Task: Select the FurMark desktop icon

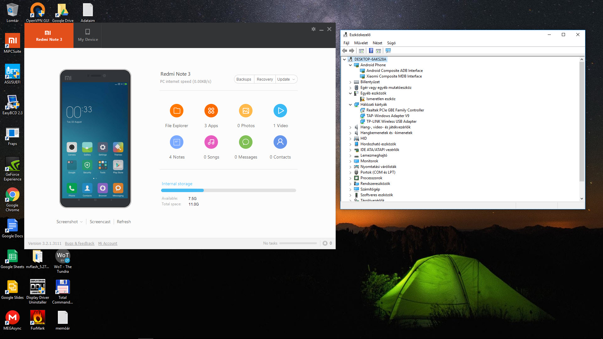Action: pyautogui.click(x=38, y=320)
